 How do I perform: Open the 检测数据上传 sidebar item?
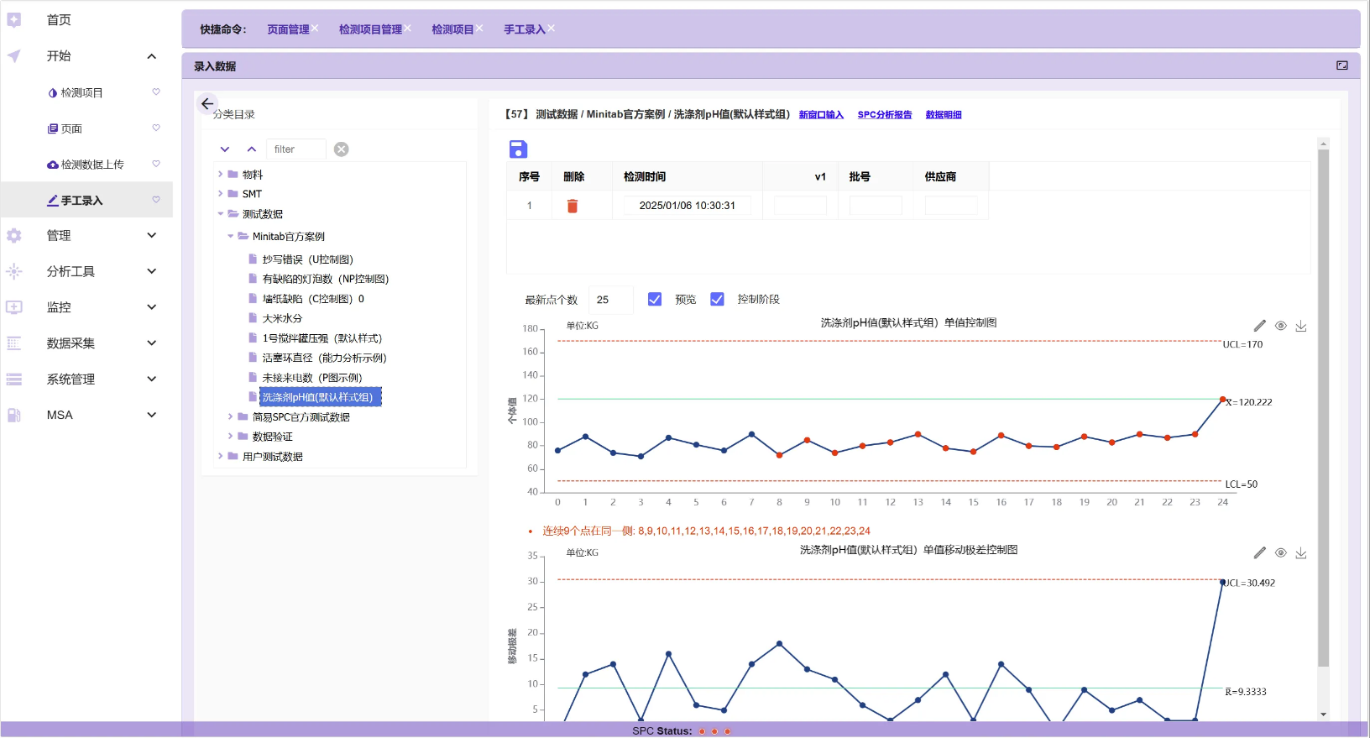pos(92,165)
